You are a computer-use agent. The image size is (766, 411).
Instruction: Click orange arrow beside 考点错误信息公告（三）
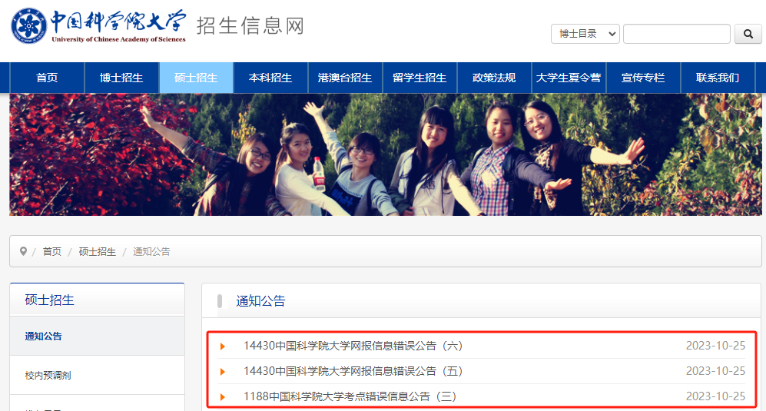tap(222, 397)
